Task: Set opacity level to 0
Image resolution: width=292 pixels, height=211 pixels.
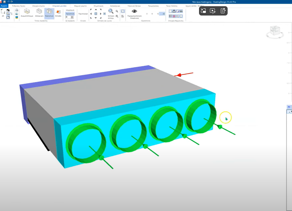Action: click(147, 14)
